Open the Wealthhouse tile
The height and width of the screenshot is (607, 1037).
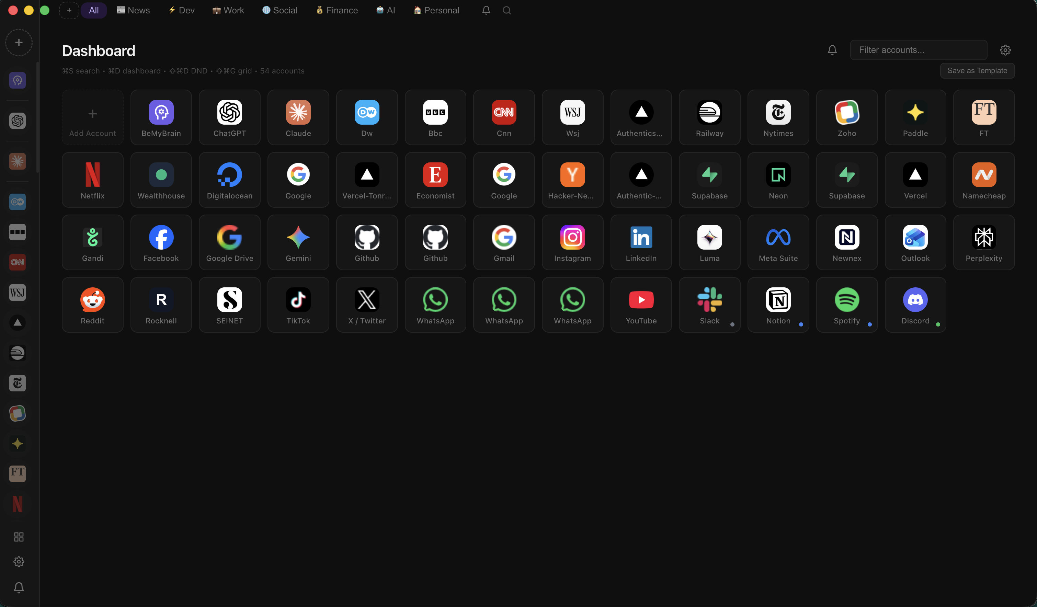161,180
